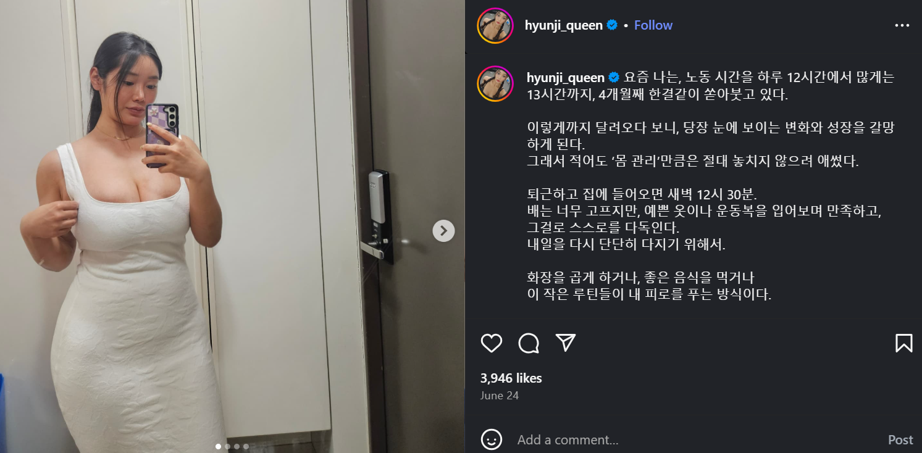The height and width of the screenshot is (453, 922).
Task: Click the verified badge in the post header
Action: coord(612,25)
